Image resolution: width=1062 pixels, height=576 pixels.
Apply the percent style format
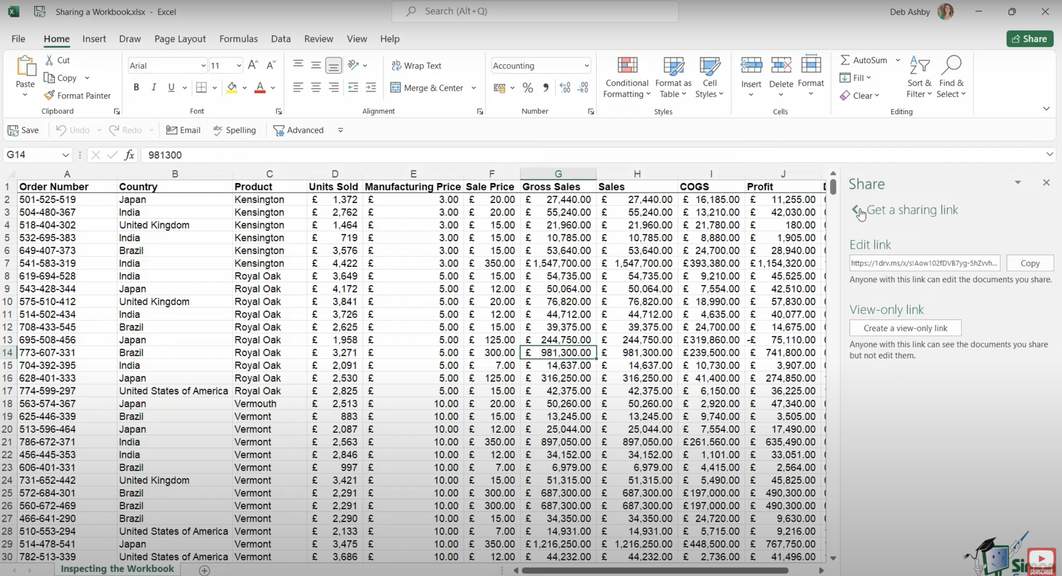click(527, 88)
